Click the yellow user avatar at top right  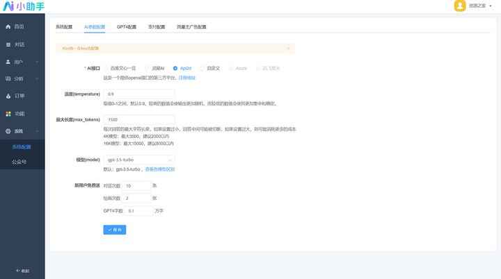(460, 6)
